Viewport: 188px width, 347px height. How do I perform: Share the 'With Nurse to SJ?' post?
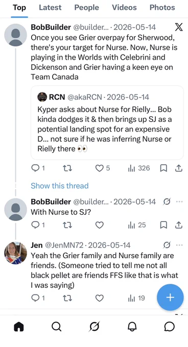tap(178, 225)
